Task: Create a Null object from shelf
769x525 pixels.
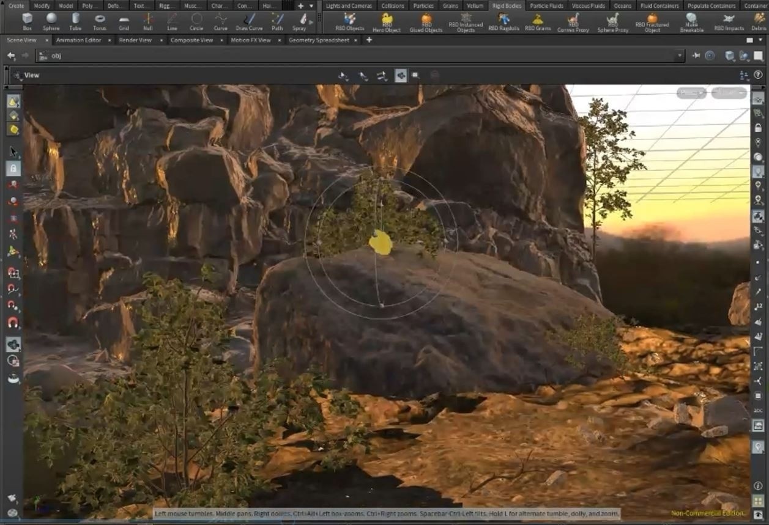Action: 147,21
